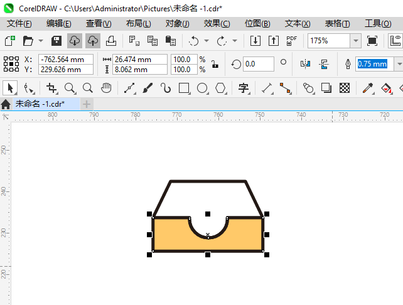Select the Crop tool
The width and height of the screenshot is (403, 305).
click(x=51, y=88)
